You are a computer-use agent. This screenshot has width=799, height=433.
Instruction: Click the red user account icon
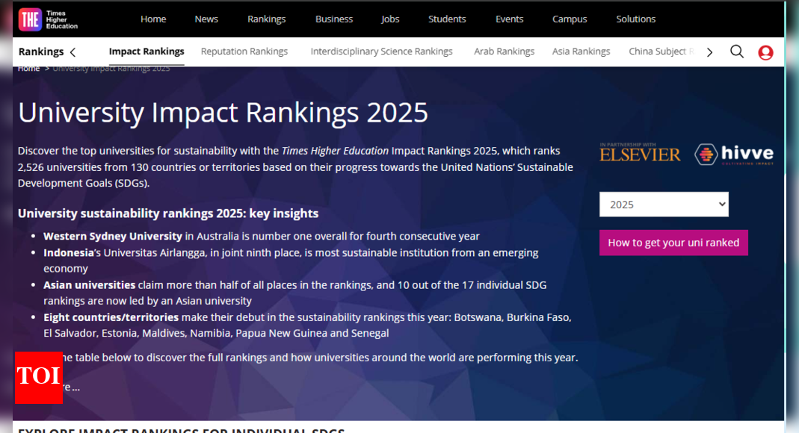765,52
